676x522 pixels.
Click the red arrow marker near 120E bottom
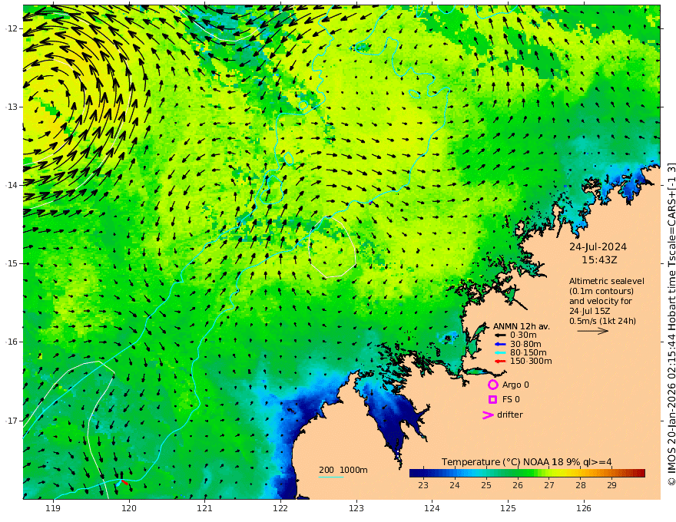tap(124, 482)
